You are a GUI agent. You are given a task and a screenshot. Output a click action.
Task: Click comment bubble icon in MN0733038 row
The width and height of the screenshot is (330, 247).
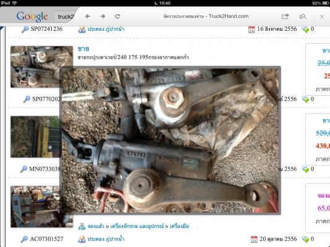(305, 169)
